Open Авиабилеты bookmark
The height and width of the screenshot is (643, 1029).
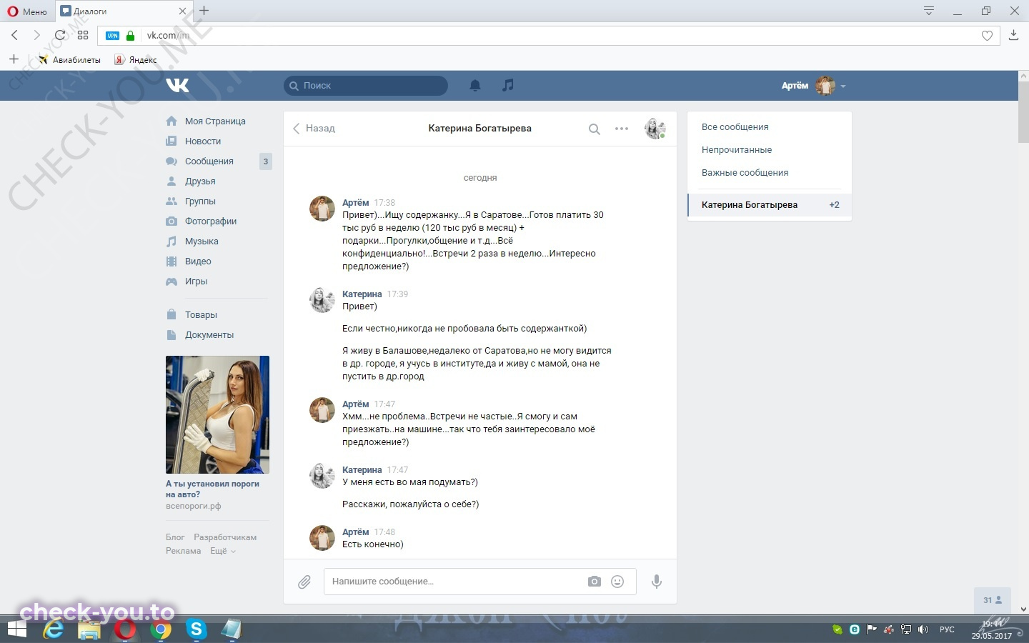pos(69,59)
